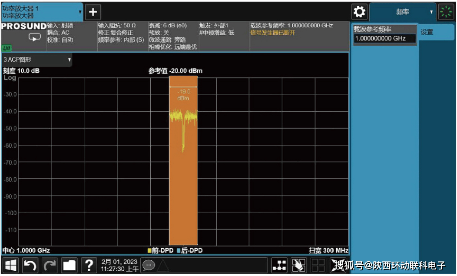This screenshot has height=276, width=457.
Task: Click the yellow 前-DPD legend swatch
Action: pyautogui.click(x=149, y=251)
